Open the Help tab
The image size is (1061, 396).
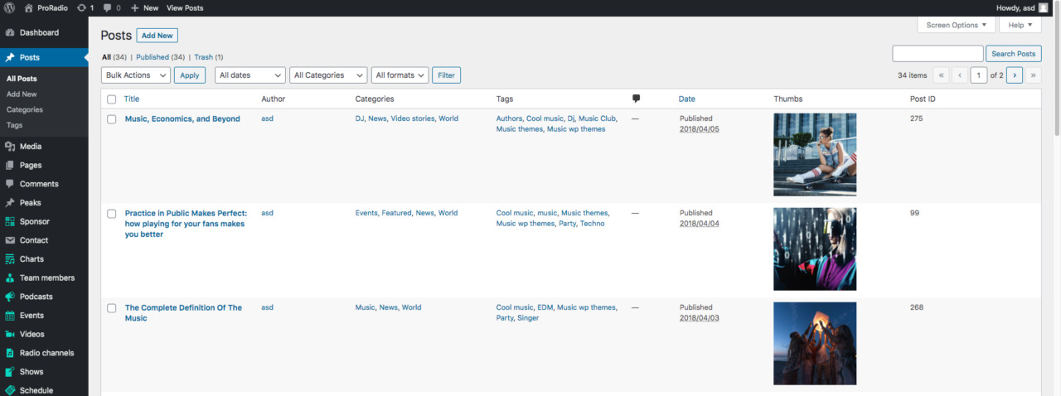click(1020, 25)
